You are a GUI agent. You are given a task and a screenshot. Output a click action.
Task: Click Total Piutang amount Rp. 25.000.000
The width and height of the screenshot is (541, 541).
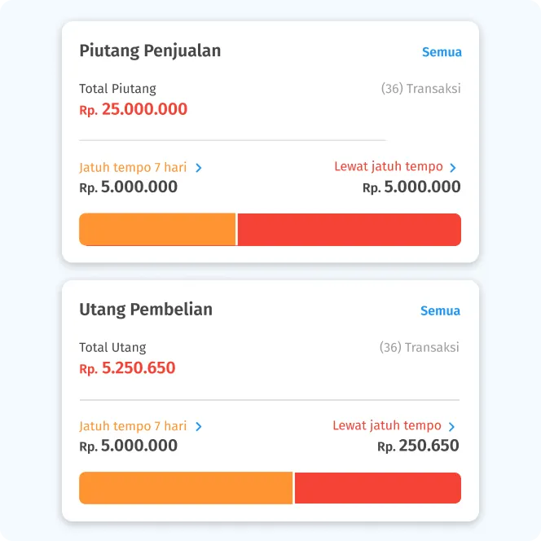pos(134,109)
